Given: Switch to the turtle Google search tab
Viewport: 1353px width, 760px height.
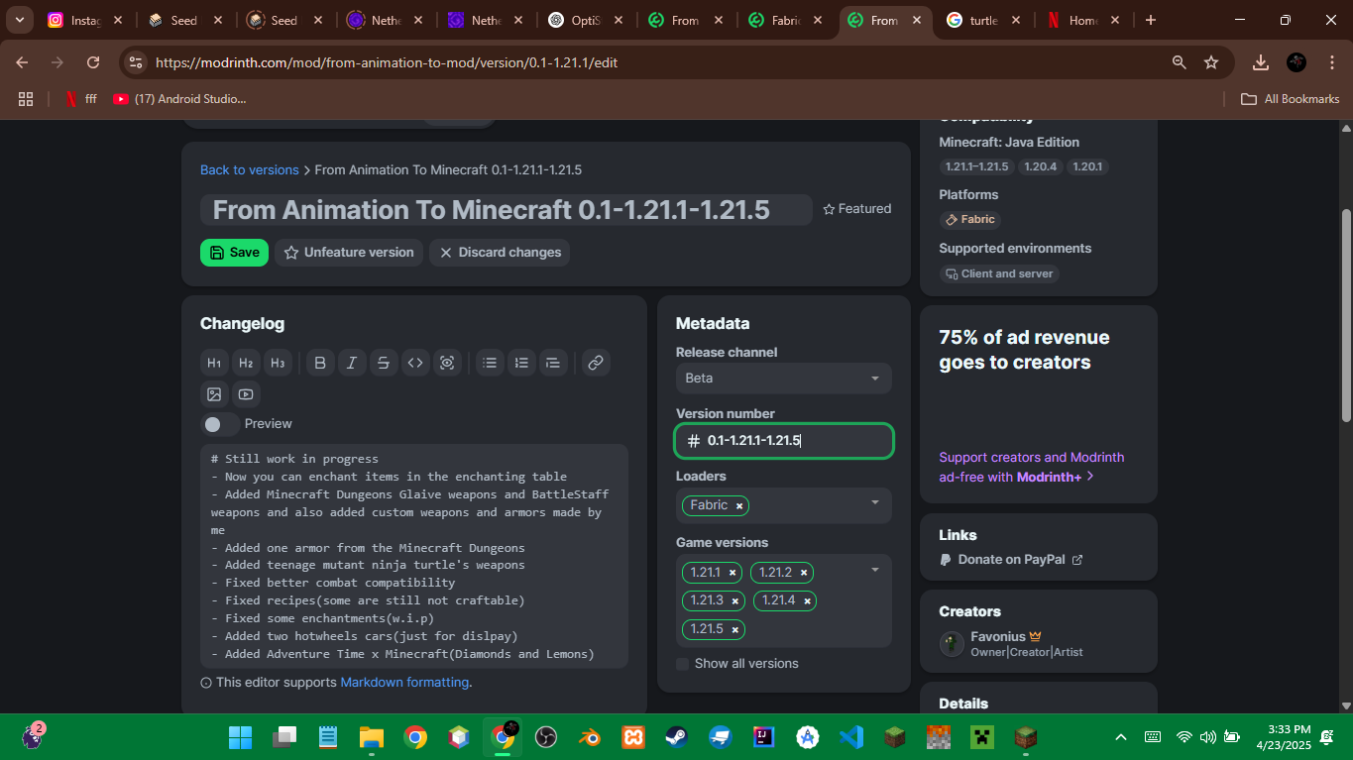Looking at the screenshot, I should [x=985, y=20].
